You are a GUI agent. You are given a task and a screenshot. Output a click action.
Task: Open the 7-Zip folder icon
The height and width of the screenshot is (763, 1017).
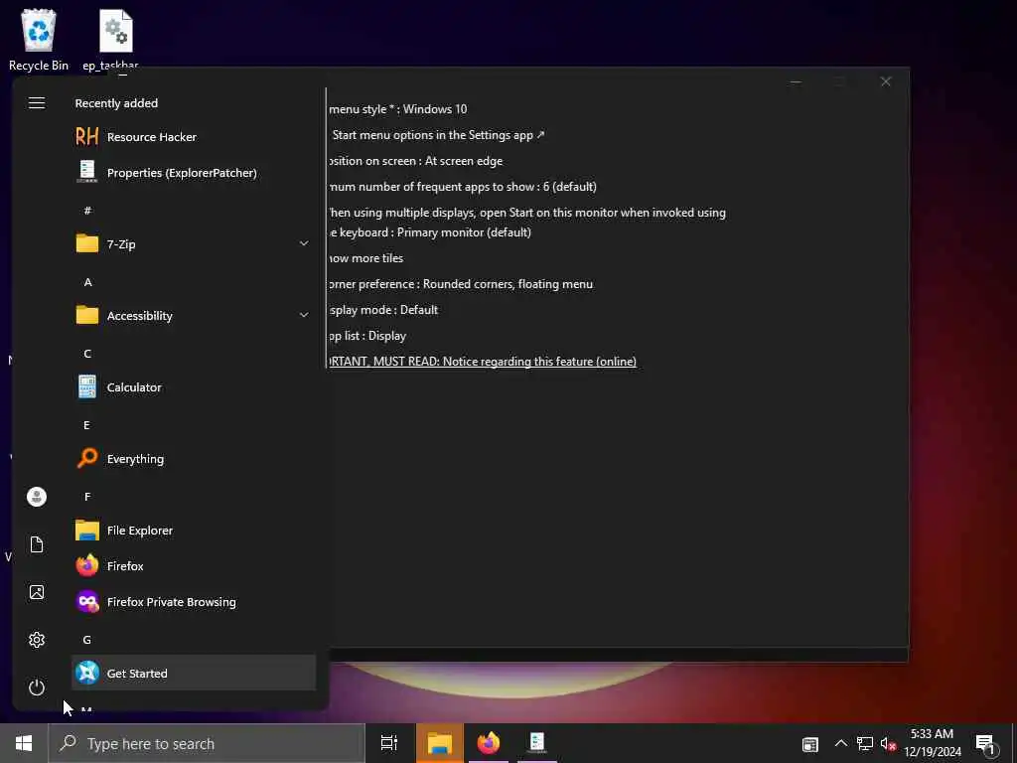pos(87,244)
